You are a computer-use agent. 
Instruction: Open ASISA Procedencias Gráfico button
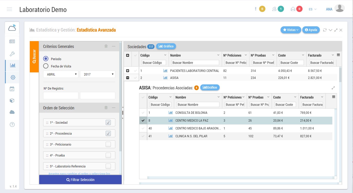[x=210, y=88]
